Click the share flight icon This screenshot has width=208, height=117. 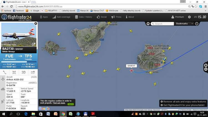click(33, 72)
